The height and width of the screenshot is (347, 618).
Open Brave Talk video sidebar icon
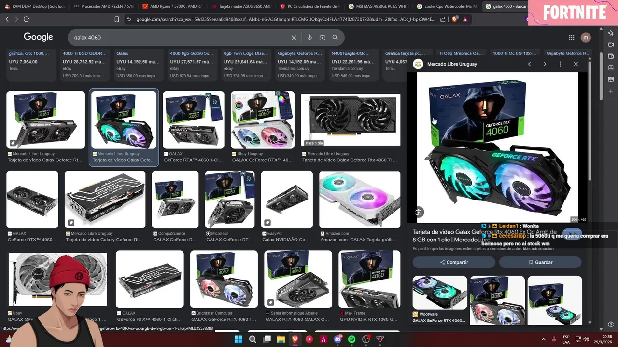coord(611,45)
